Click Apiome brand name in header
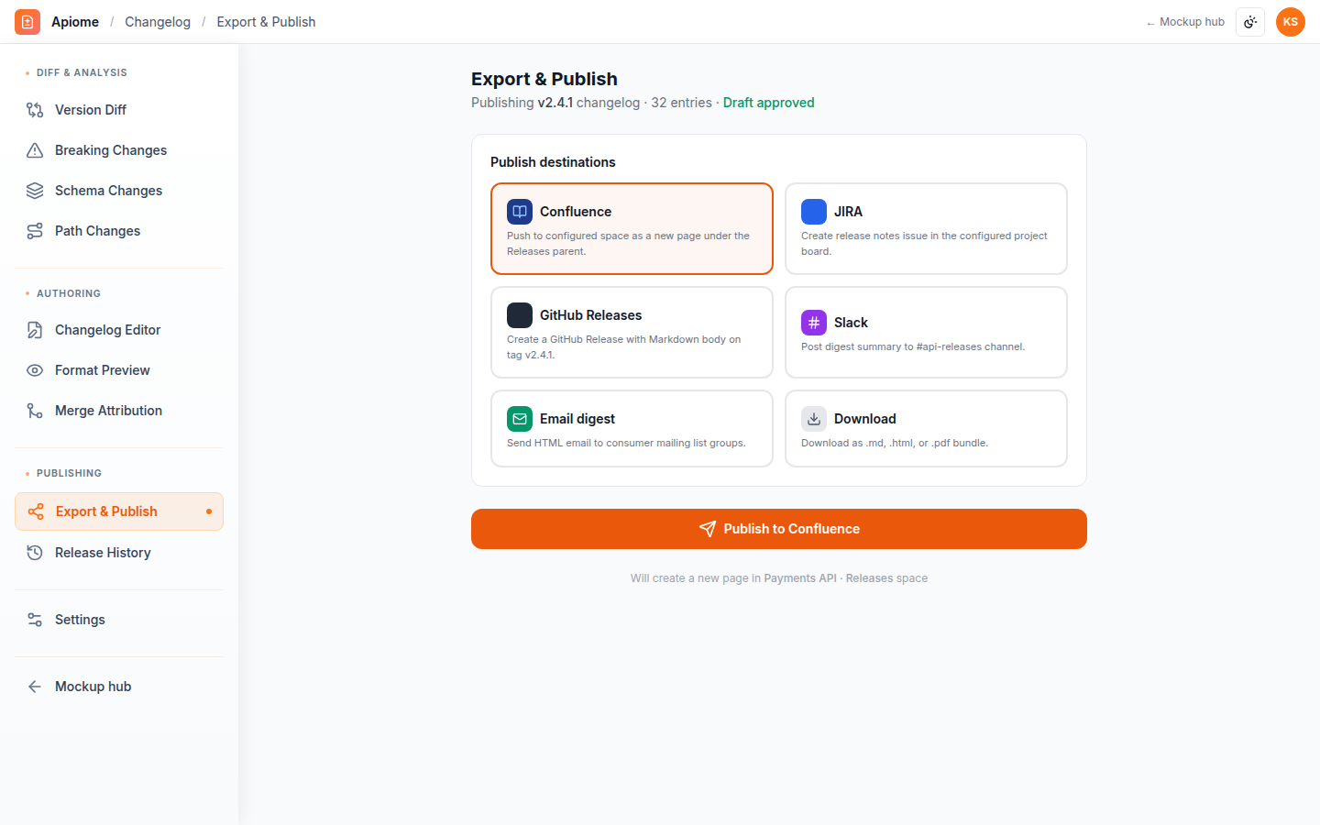Screen dimensions: 1320x825 (75, 22)
